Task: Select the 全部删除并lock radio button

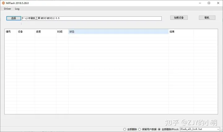Action: (159, 129)
